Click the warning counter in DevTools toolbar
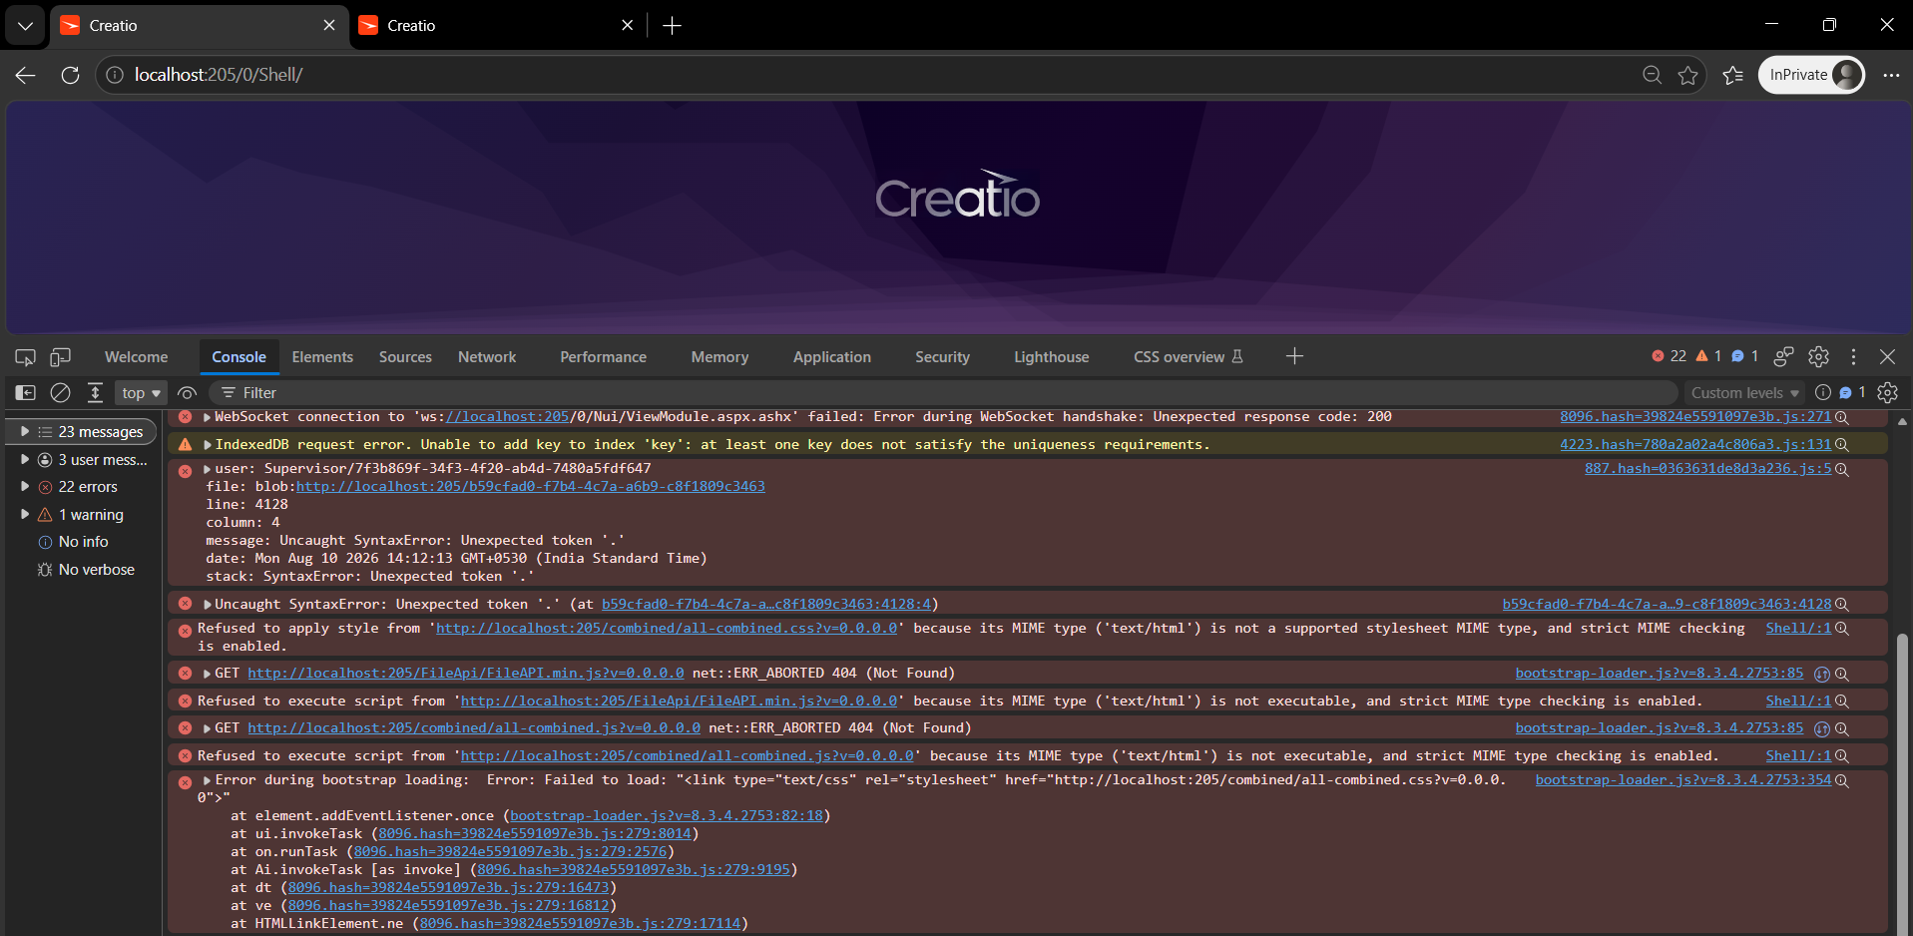 [x=1708, y=356]
